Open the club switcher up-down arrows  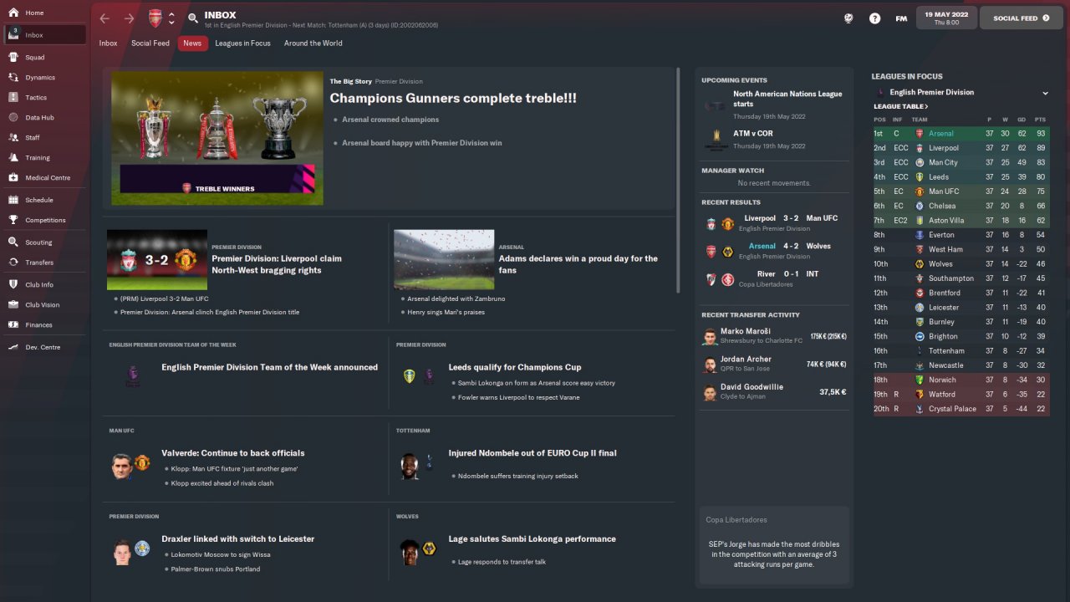coord(171,18)
